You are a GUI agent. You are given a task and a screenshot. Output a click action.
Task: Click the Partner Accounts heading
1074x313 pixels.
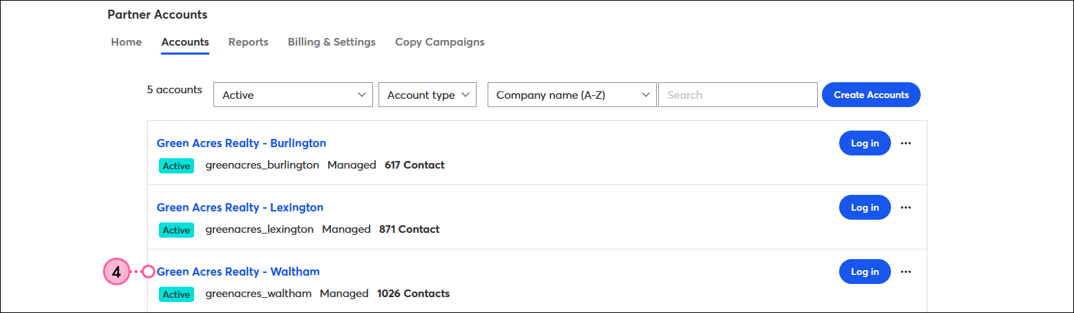[x=157, y=15]
